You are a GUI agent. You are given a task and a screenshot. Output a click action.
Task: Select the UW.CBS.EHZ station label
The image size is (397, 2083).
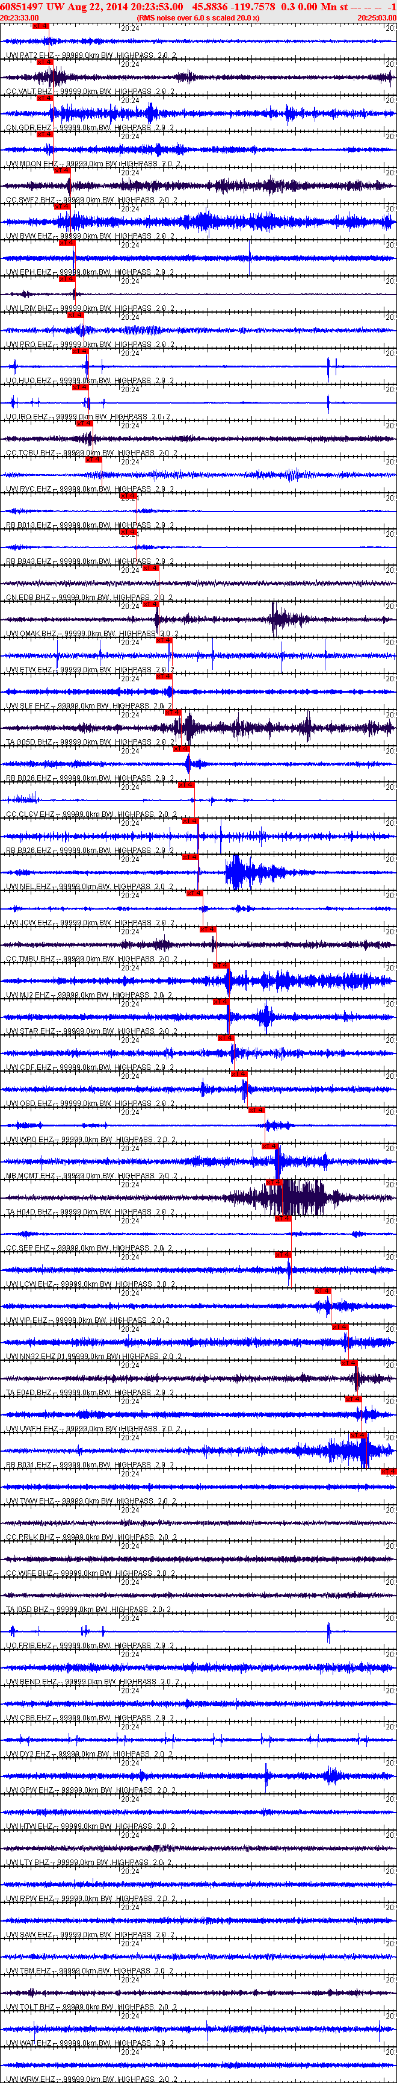pyautogui.click(x=90, y=1717)
